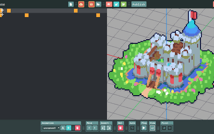Save using the floppy disk icon
This screenshot has height=134, width=214.
coord(91,4)
